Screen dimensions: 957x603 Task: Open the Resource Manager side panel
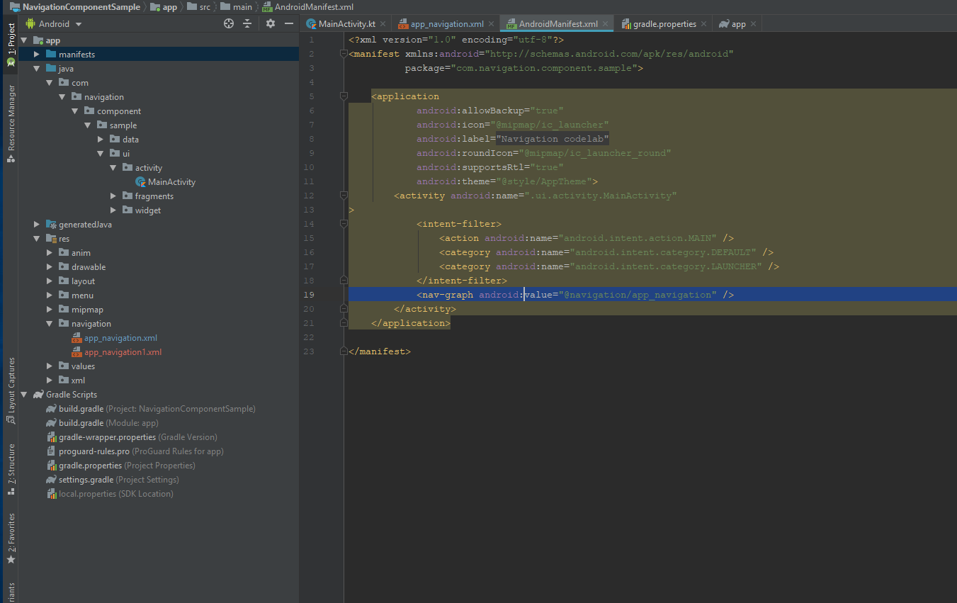click(x=11, y=122)
